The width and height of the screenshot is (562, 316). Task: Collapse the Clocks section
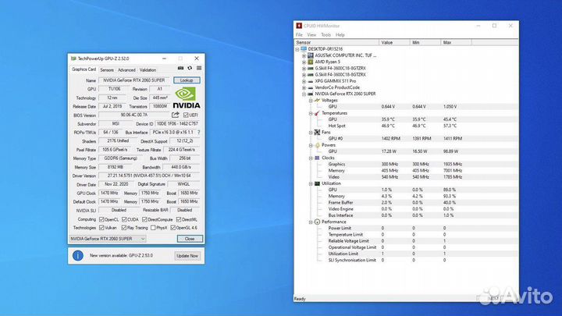click(x=311, y=158)
